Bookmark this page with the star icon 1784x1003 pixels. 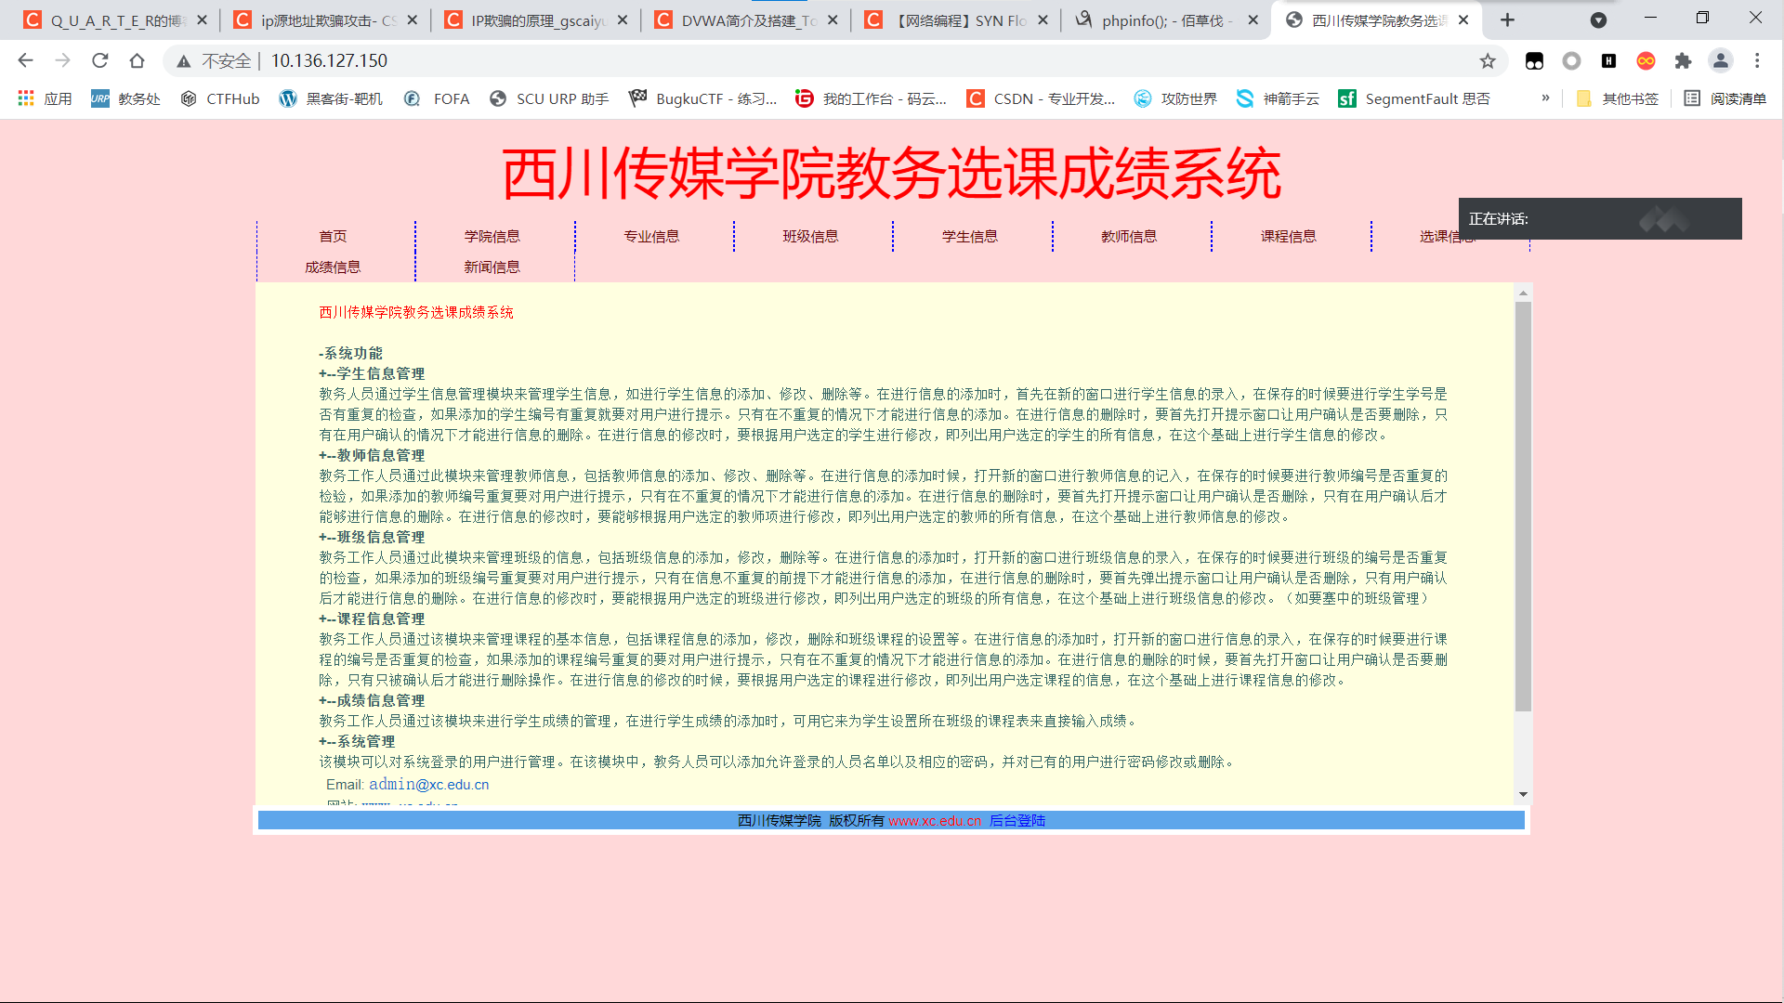(1488, 60)
